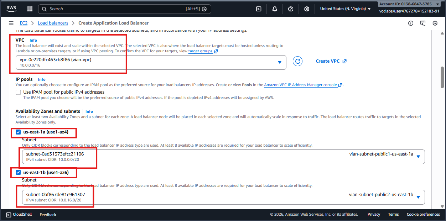Go to EC2 breadcrumb
The width and height of the screenshot is (446, 221).
pos(24,23)
